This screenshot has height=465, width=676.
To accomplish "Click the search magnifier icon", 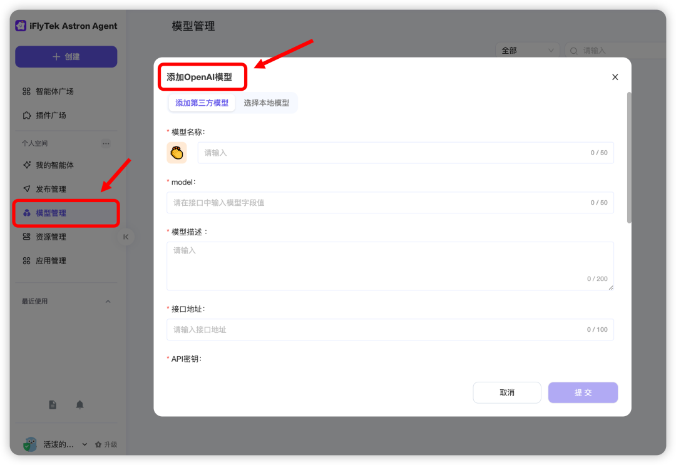I will 573,51.
